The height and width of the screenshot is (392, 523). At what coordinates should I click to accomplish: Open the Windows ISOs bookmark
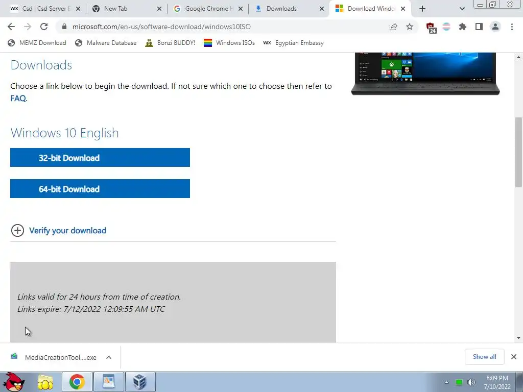[x=229, y=43]
